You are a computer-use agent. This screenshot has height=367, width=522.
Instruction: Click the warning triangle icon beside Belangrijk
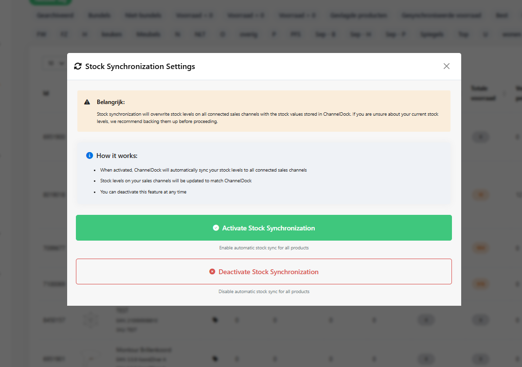87,102
